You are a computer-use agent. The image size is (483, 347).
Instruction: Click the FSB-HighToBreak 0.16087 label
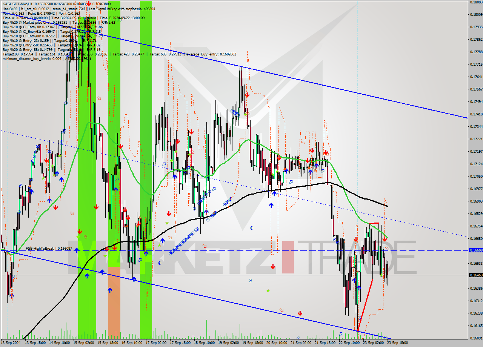coord(49,249)
